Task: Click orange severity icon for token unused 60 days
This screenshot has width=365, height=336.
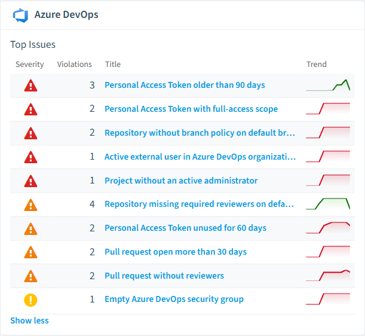Action: point(30,228)
